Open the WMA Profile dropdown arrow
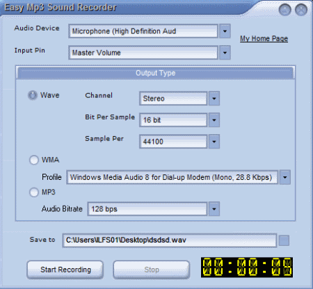Viewport: 313px width, 289px height. tap(285, 177)
